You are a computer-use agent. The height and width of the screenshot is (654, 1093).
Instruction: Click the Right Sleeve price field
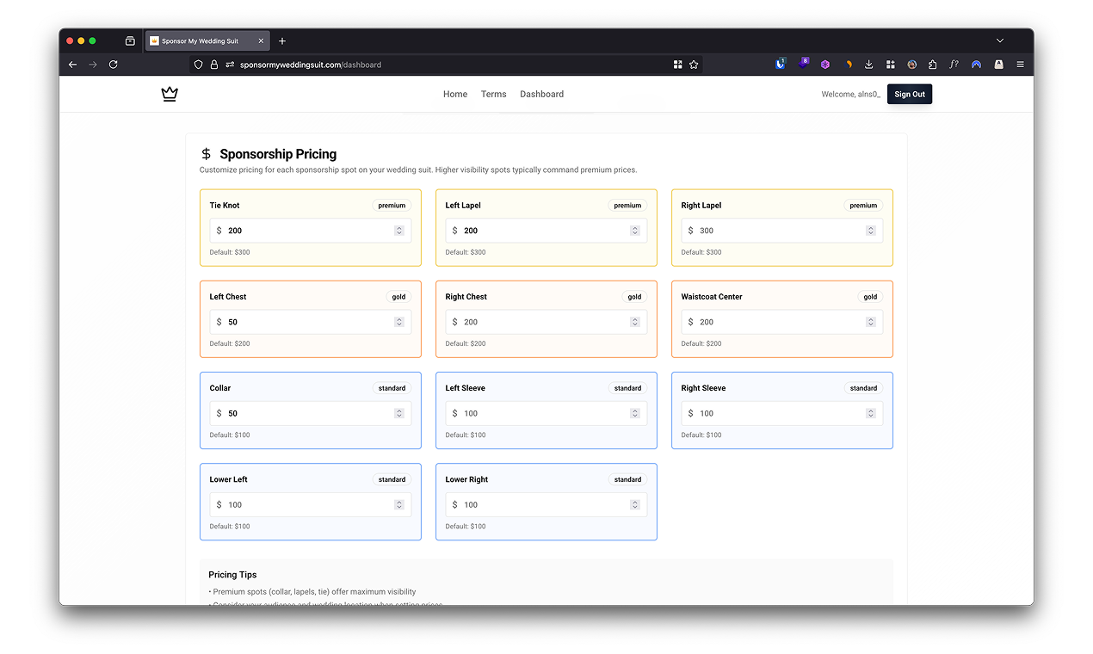782,413
